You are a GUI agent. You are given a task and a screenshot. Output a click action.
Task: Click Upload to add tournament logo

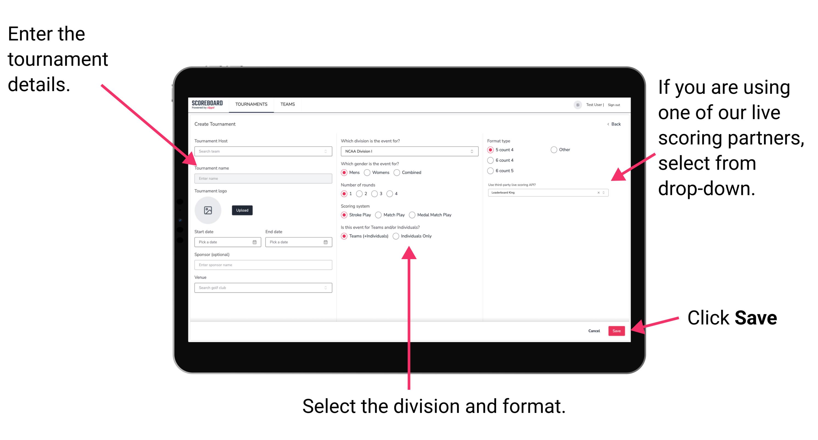click(x=243, y=210)
